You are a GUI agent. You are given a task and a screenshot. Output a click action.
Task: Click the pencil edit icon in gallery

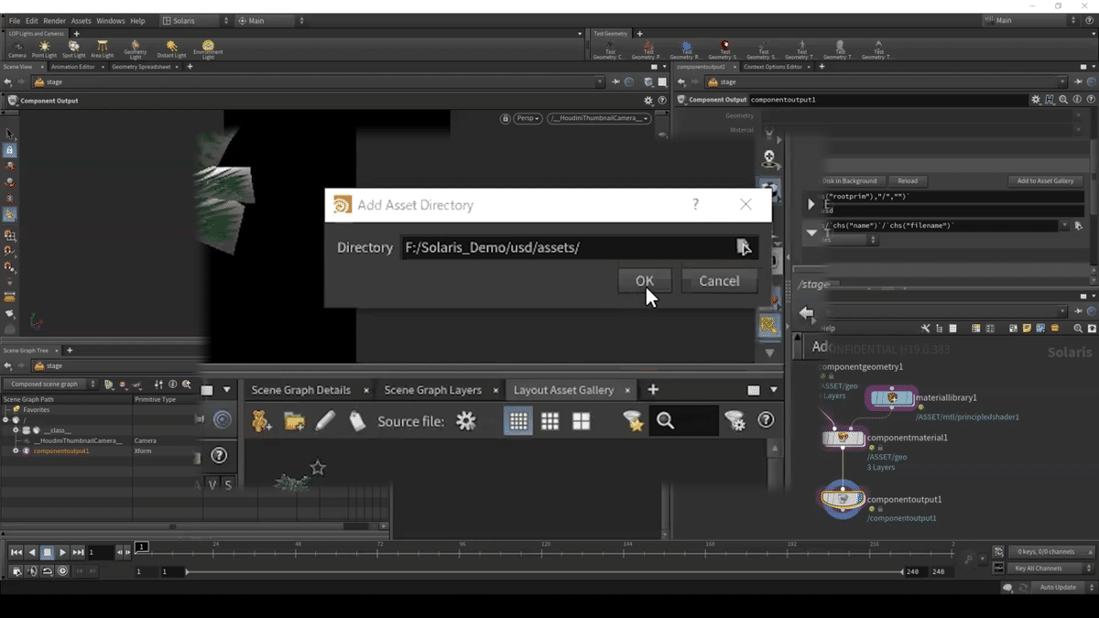325,421
